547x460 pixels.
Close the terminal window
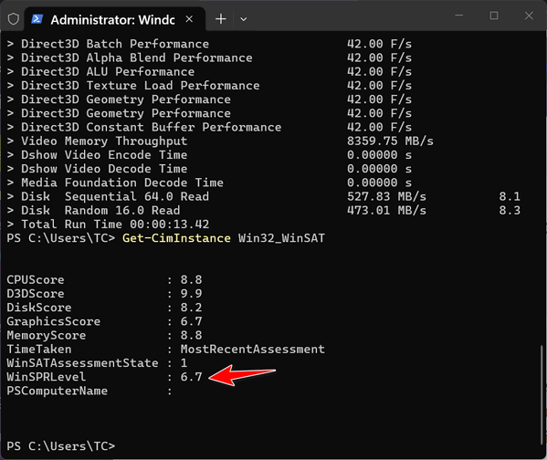[x=529, y=16]
